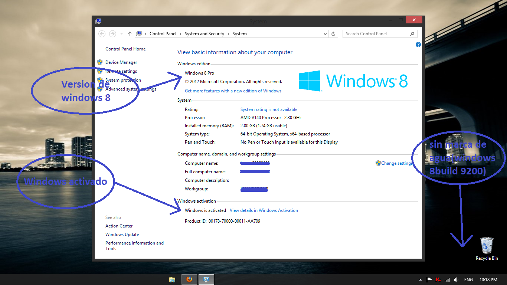Launch Firefox from the taskbar
Image resolution: width=507 pixels, height=285 pixels.
[x=189, y=279]
